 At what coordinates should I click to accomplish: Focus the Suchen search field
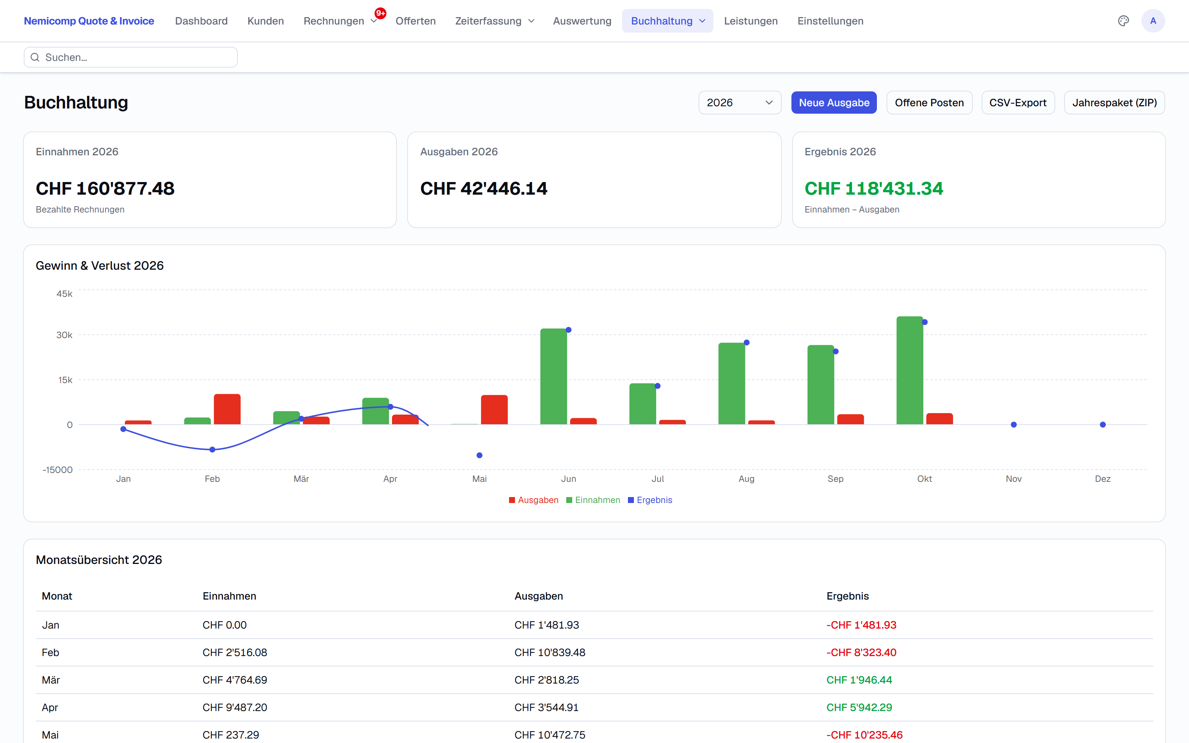tap(131, 58)
